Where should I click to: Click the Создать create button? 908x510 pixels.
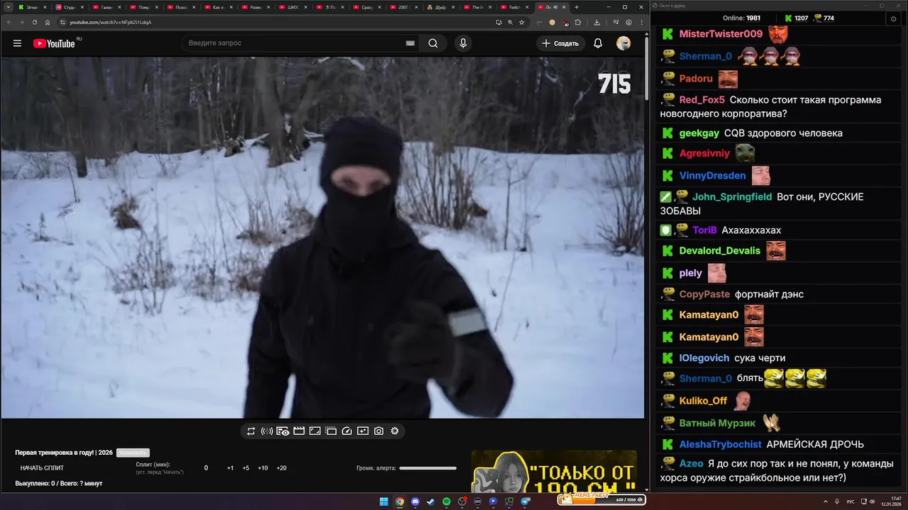click(x=560, y=43)
